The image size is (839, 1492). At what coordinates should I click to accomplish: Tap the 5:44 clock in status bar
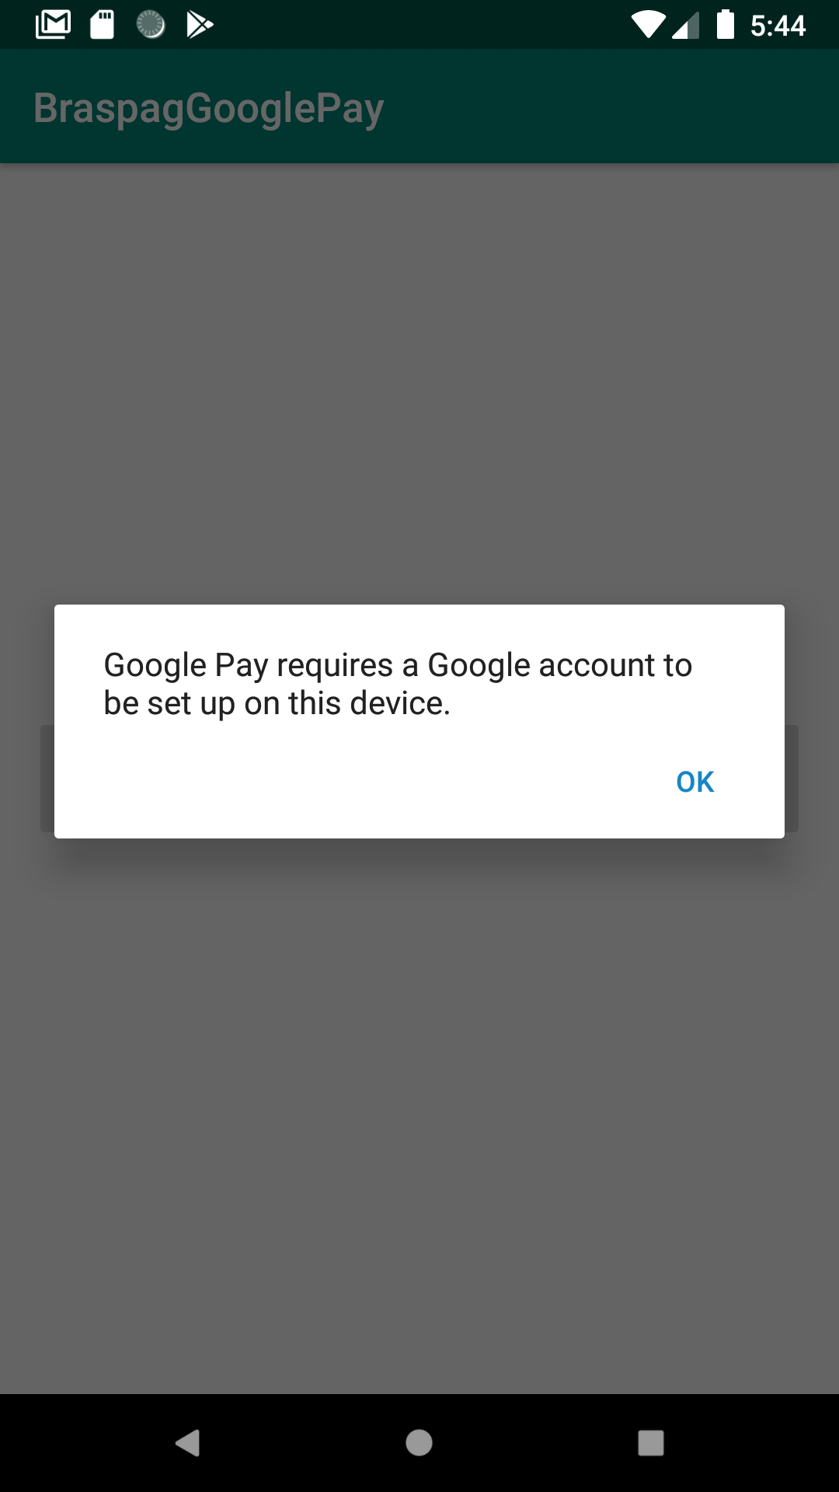(778, 26)
